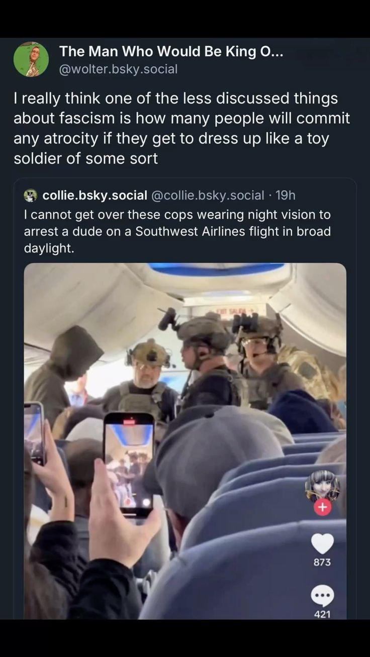370x657 pixels.
Task: Tap the phone at the video's left edge
Action: [x=34, y=432]
